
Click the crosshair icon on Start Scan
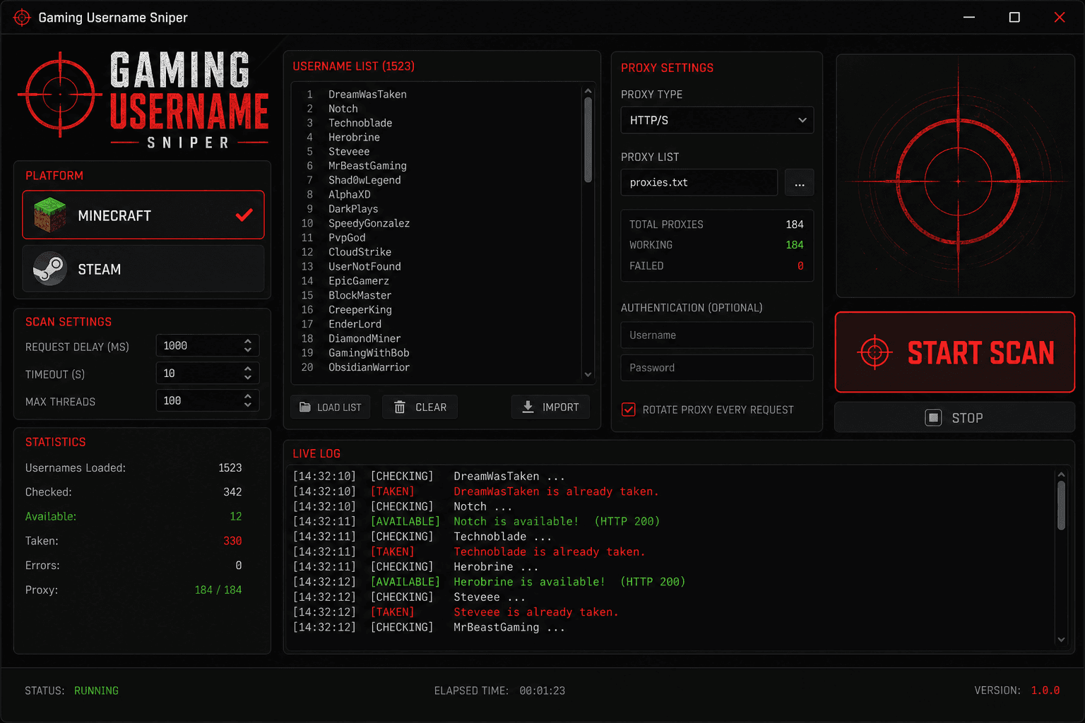coord(874,352)
